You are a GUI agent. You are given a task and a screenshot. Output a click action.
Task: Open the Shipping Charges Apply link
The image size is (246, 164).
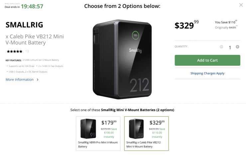[207, 73]
